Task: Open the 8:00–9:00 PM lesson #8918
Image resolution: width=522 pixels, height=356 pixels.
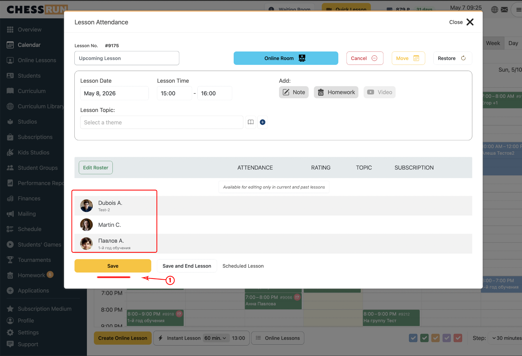Action: 155,318
